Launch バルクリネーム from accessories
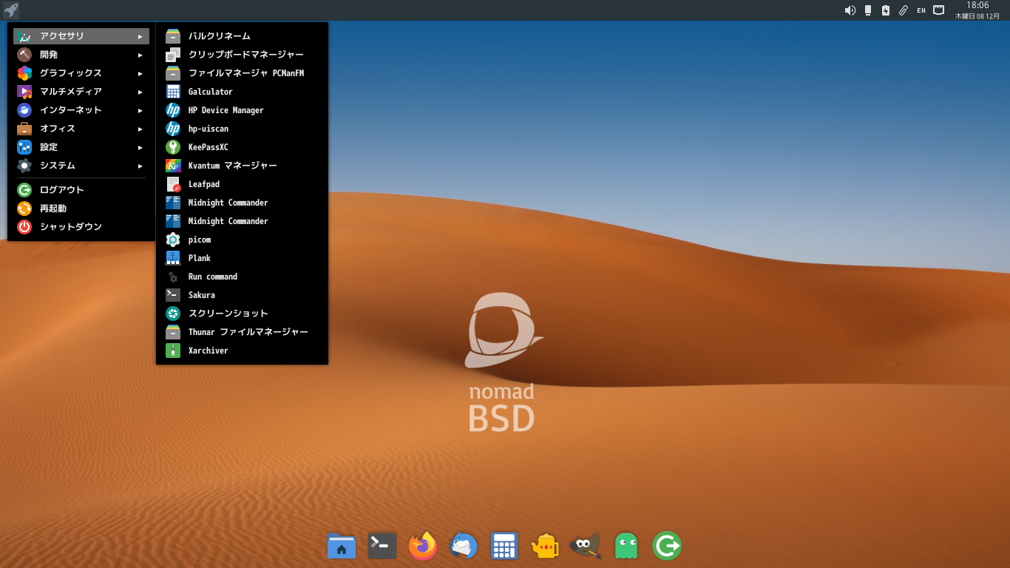 pyautogui.click(x=242, y=36)
